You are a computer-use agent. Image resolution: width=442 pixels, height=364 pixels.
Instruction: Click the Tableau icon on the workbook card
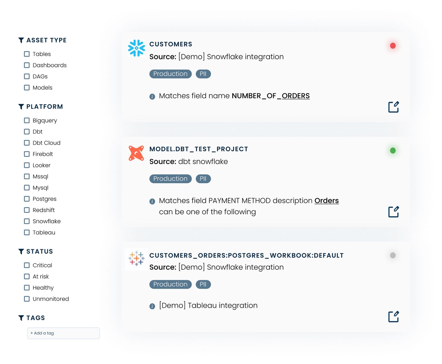point(136,259)
